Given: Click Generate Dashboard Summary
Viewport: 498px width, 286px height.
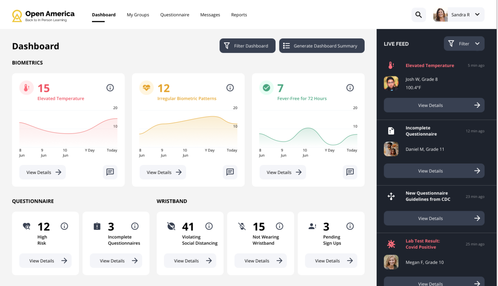Looking at the screenshot, I should click(322, 46).
